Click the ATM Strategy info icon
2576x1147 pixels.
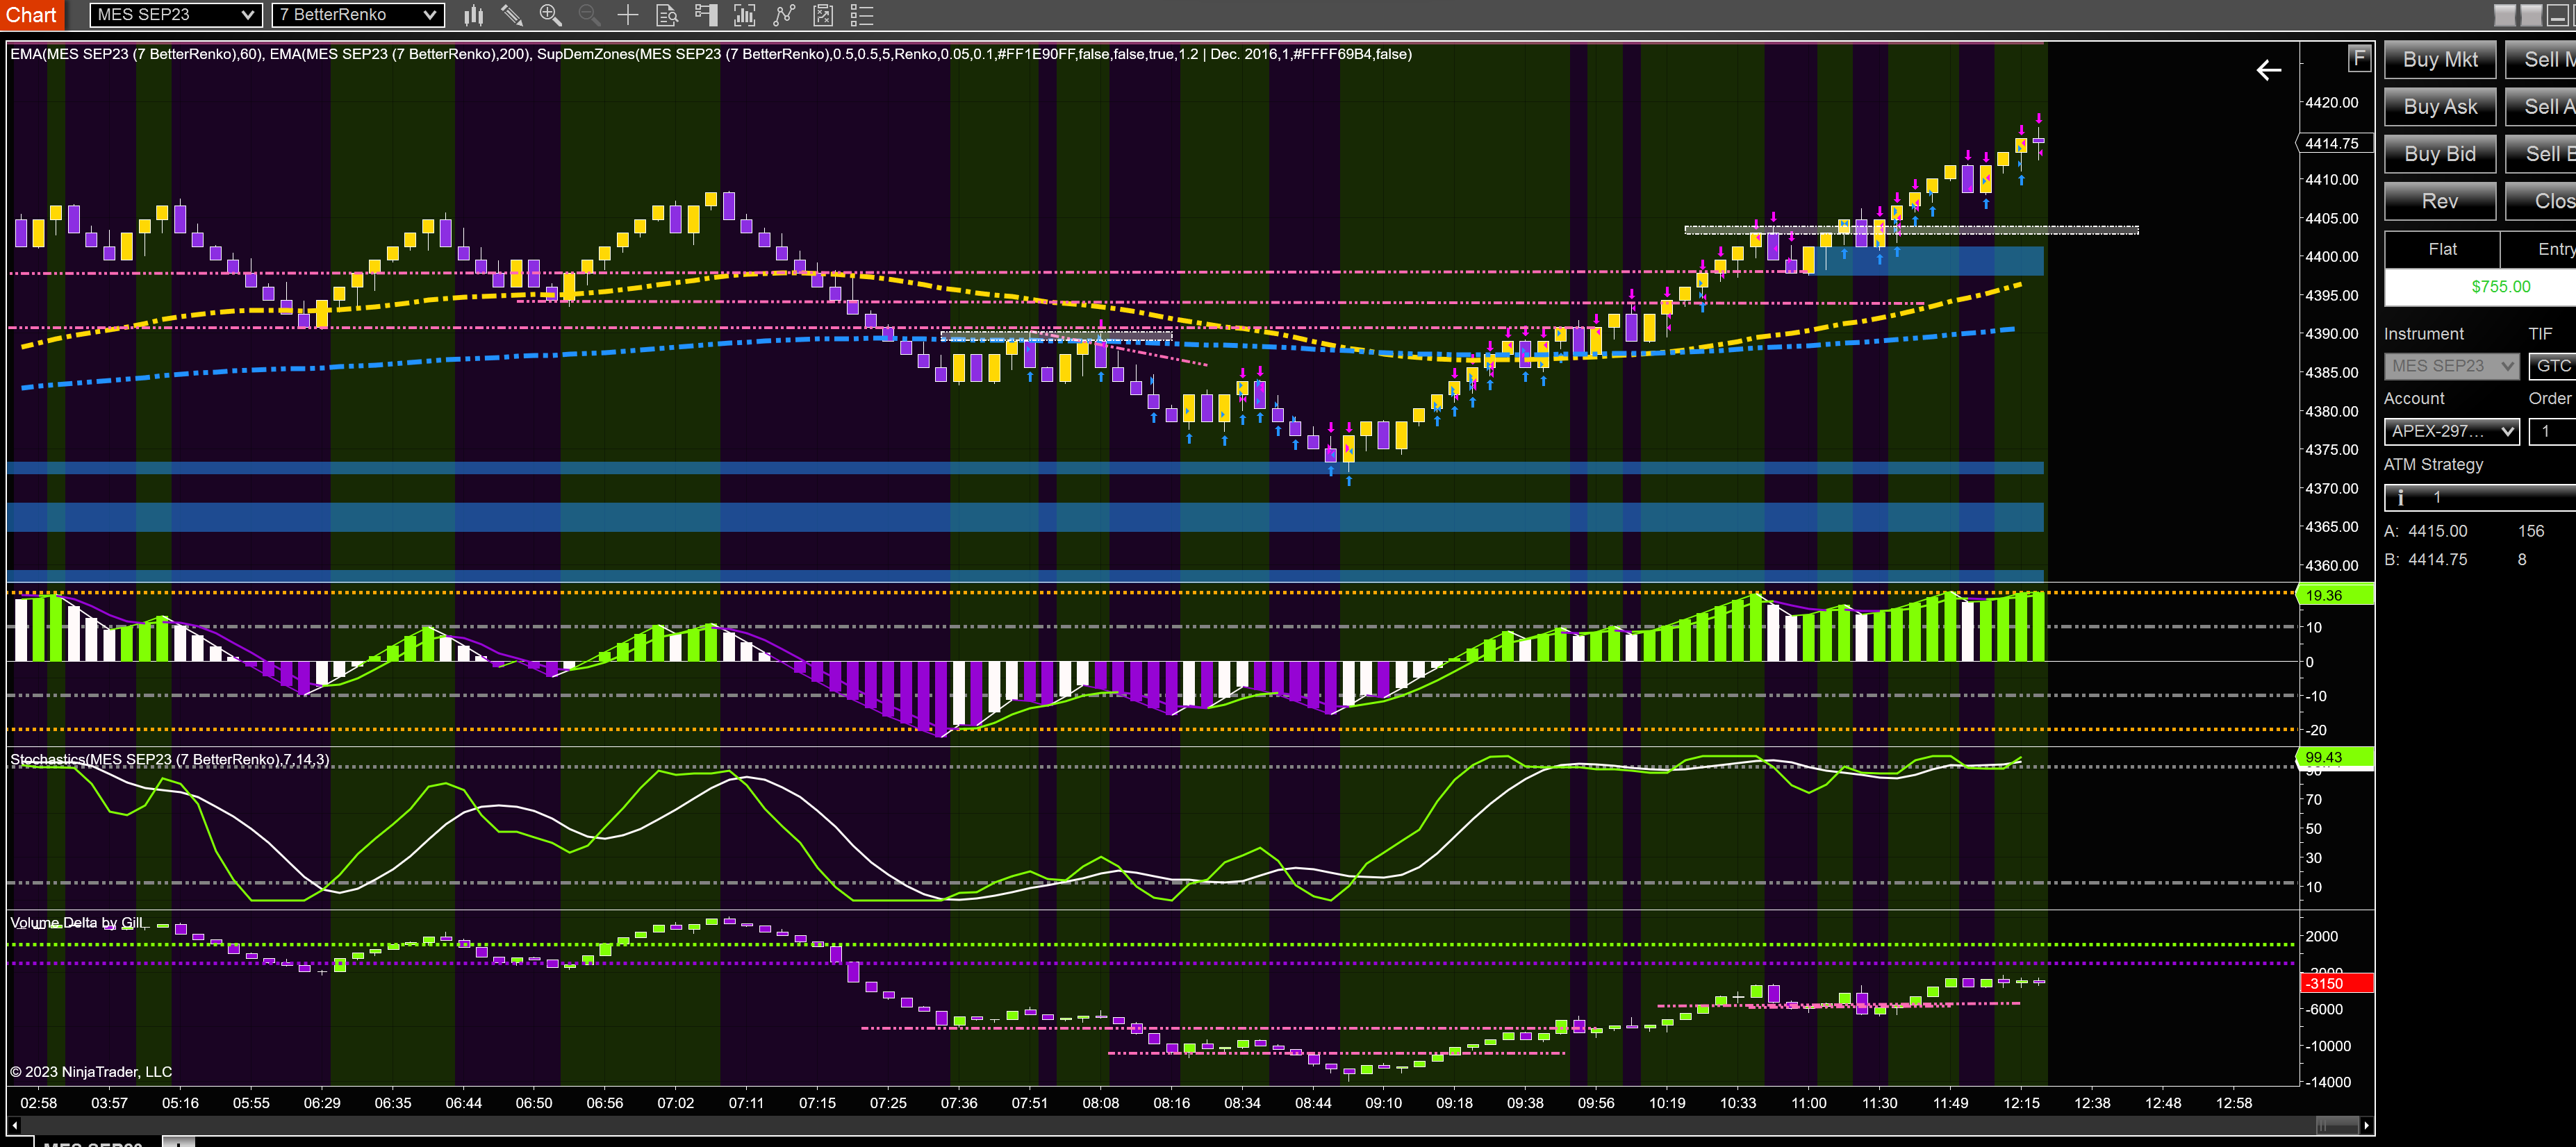2401,498
